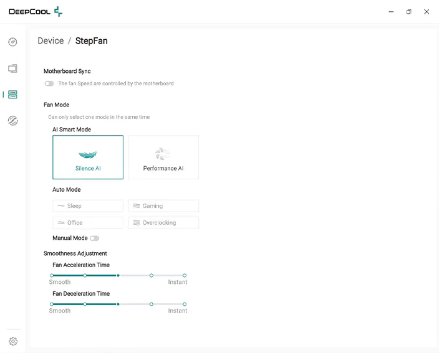This screenshot has height=353, width=439.
Task: Go back via Device breadcrumb
Action: 51,41
